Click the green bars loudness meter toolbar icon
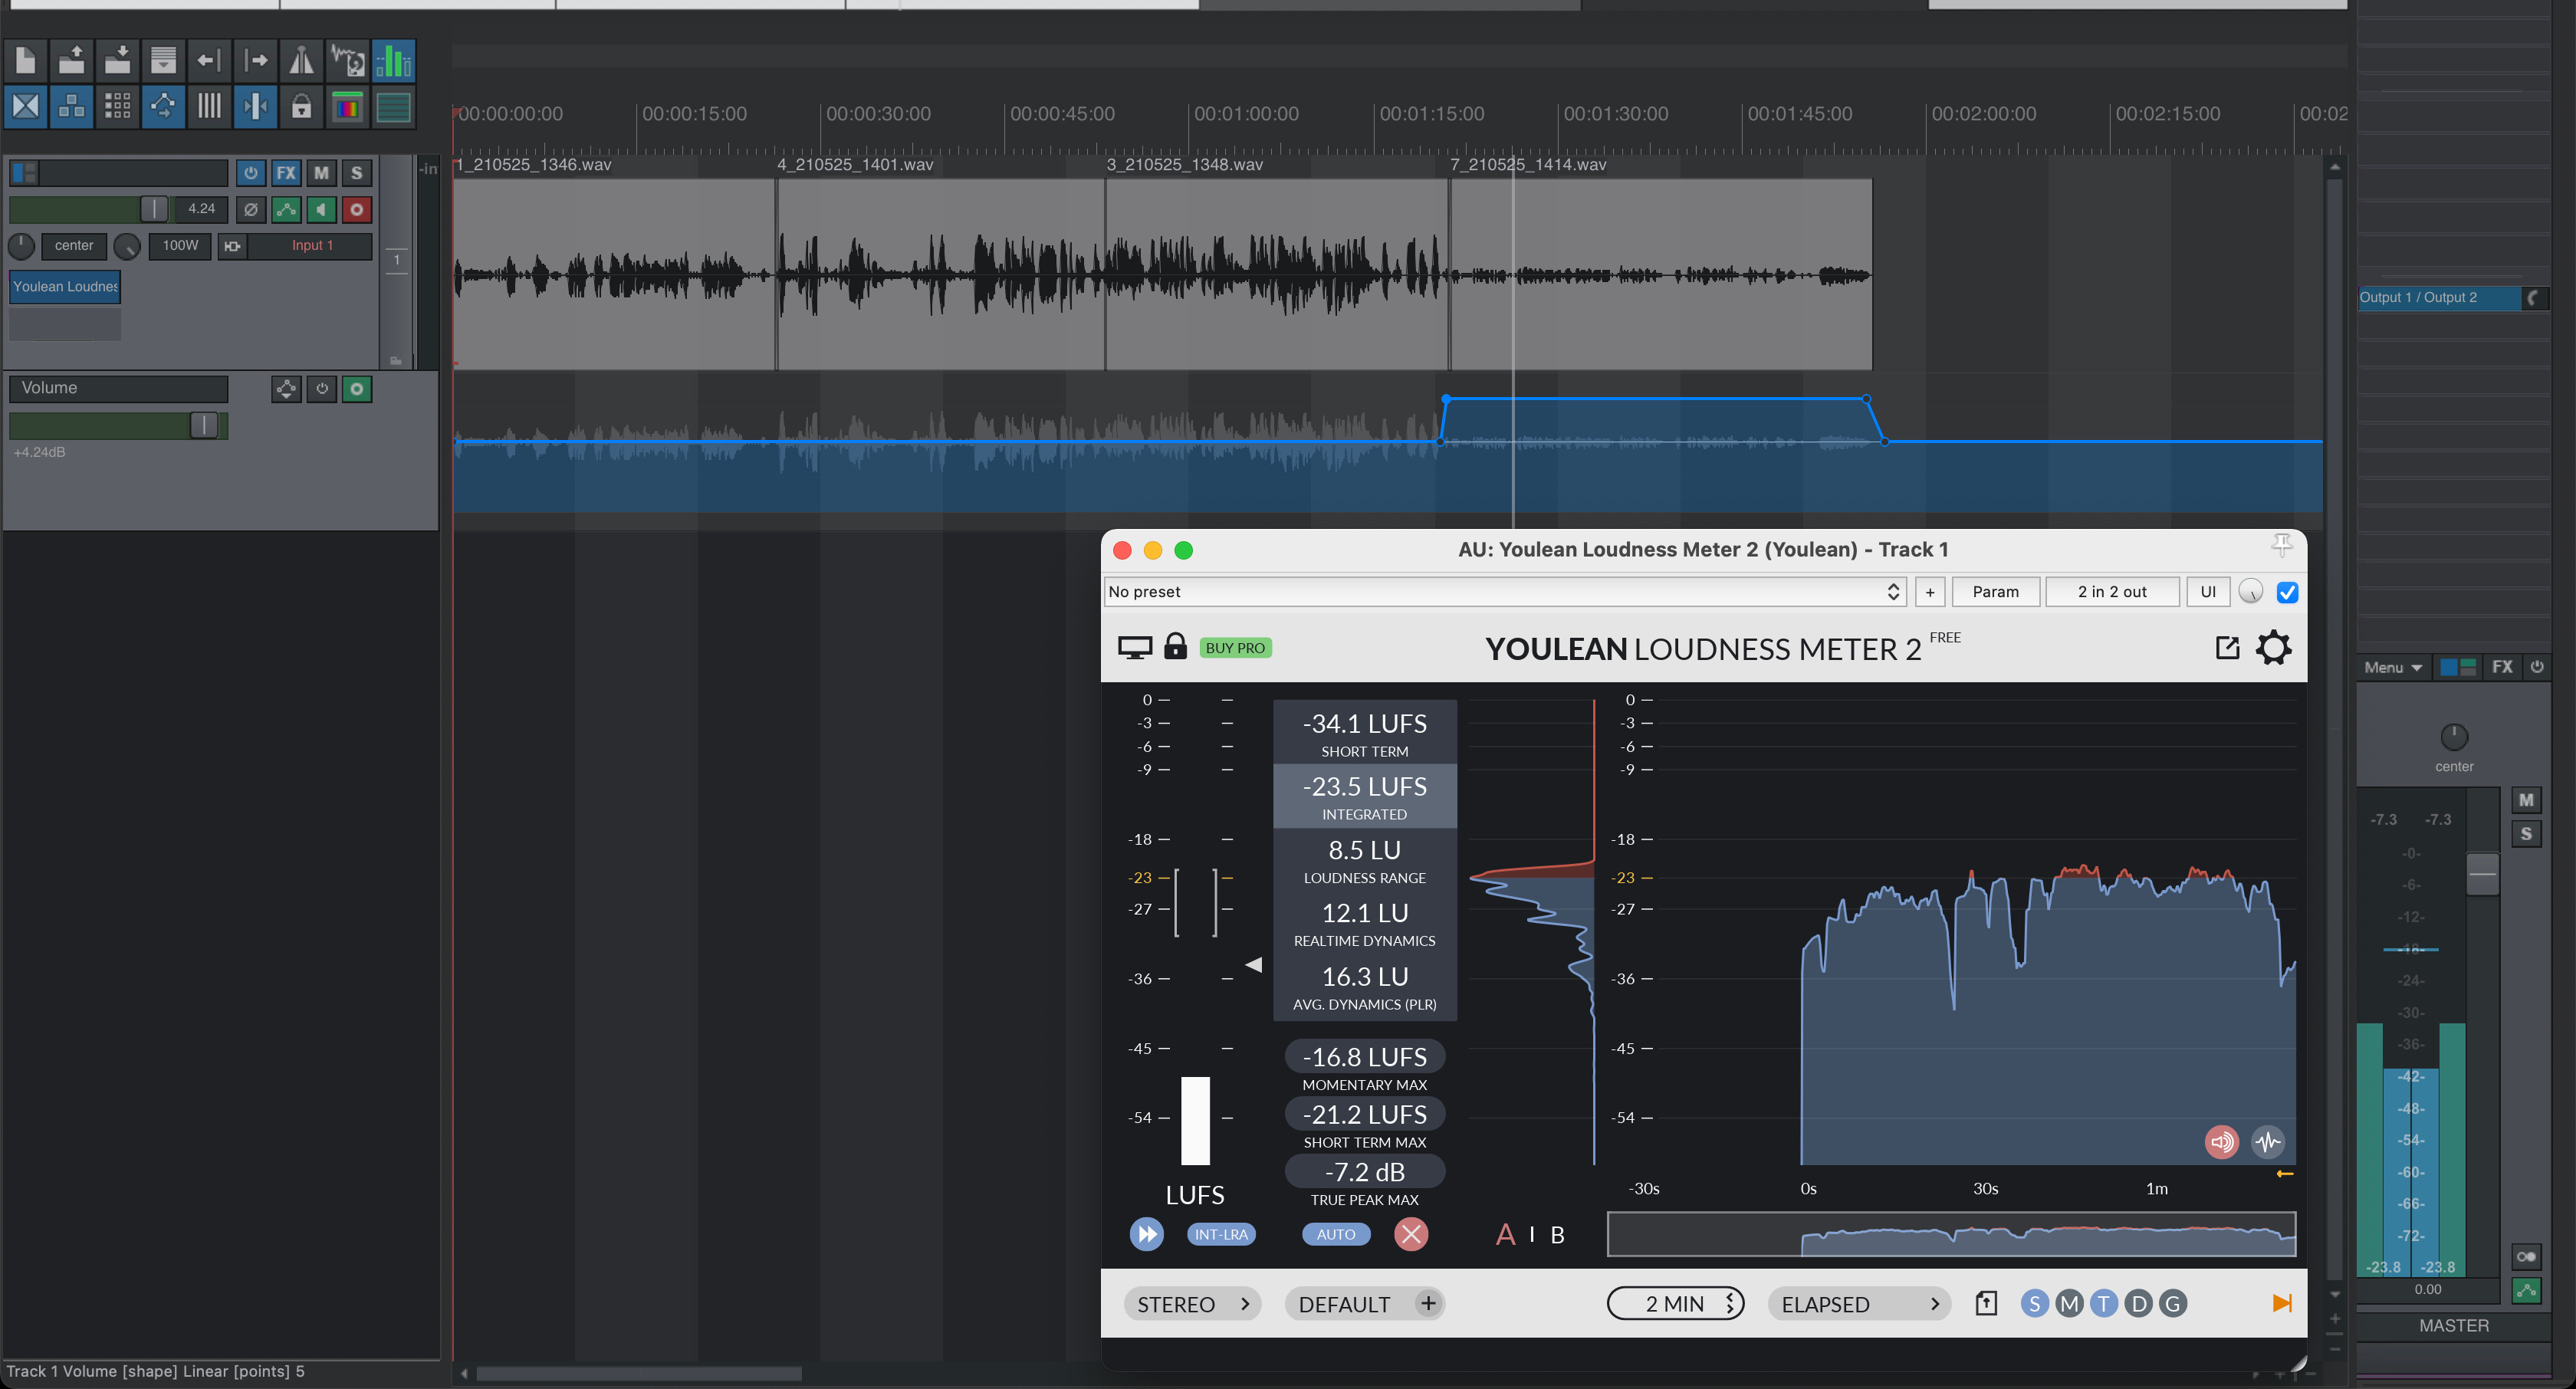Image resolution: width=2576 pixels, height=1389 pixels. (394, 61)
